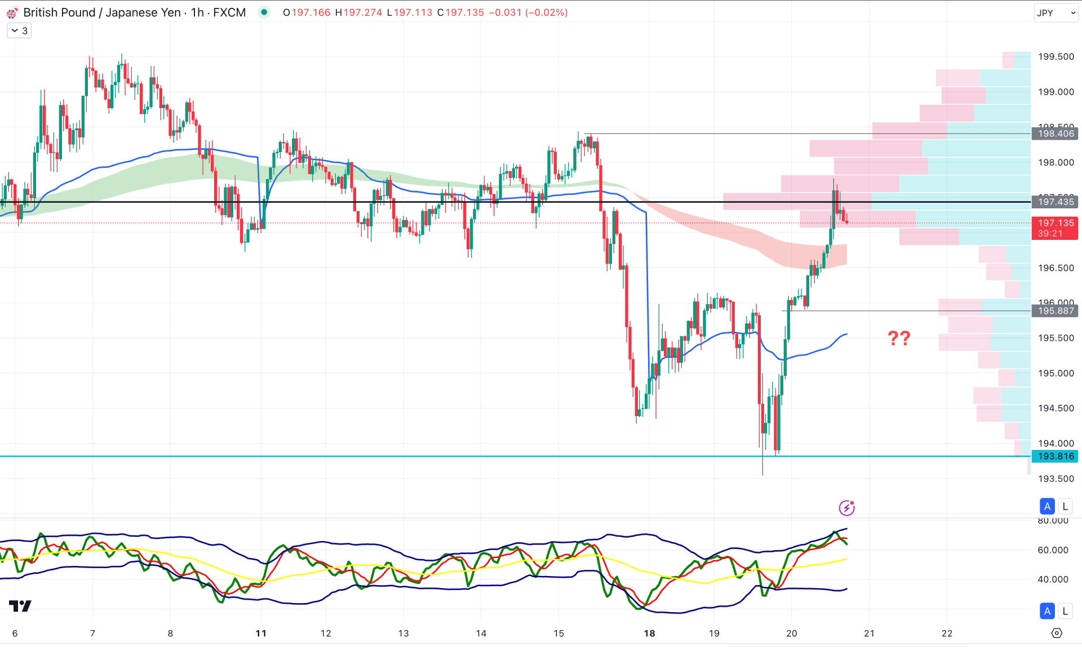Select the 195.887 horizontal line price label
Screen dimensions: 1082x647
1055,311
